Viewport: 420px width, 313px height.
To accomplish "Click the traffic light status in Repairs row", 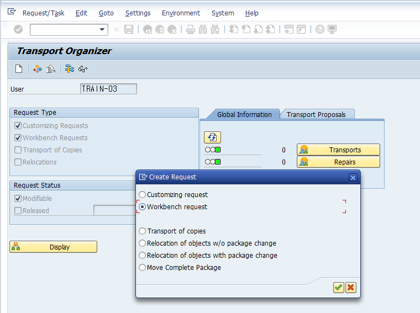I will (x=213, y=162).
